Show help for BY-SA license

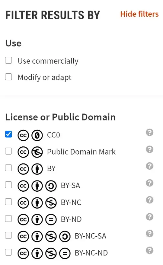point(149,183)
